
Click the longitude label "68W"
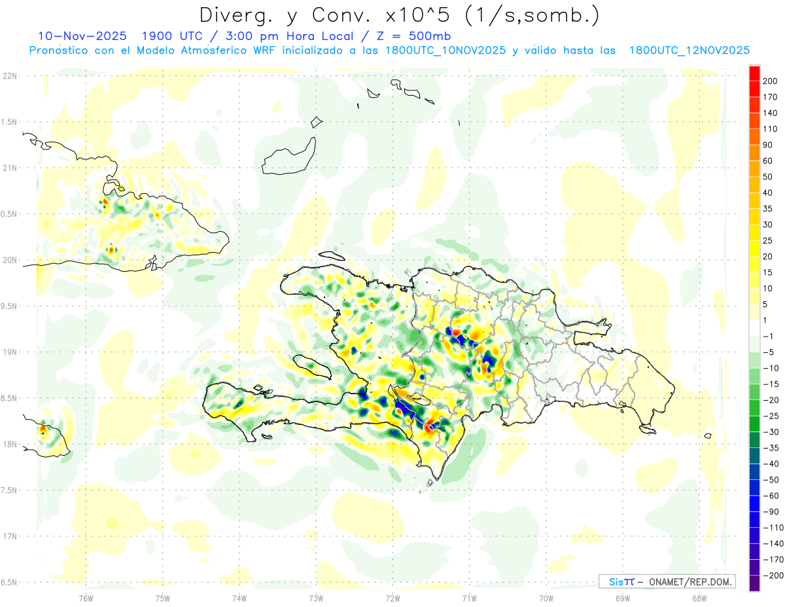tap(699, 598)
